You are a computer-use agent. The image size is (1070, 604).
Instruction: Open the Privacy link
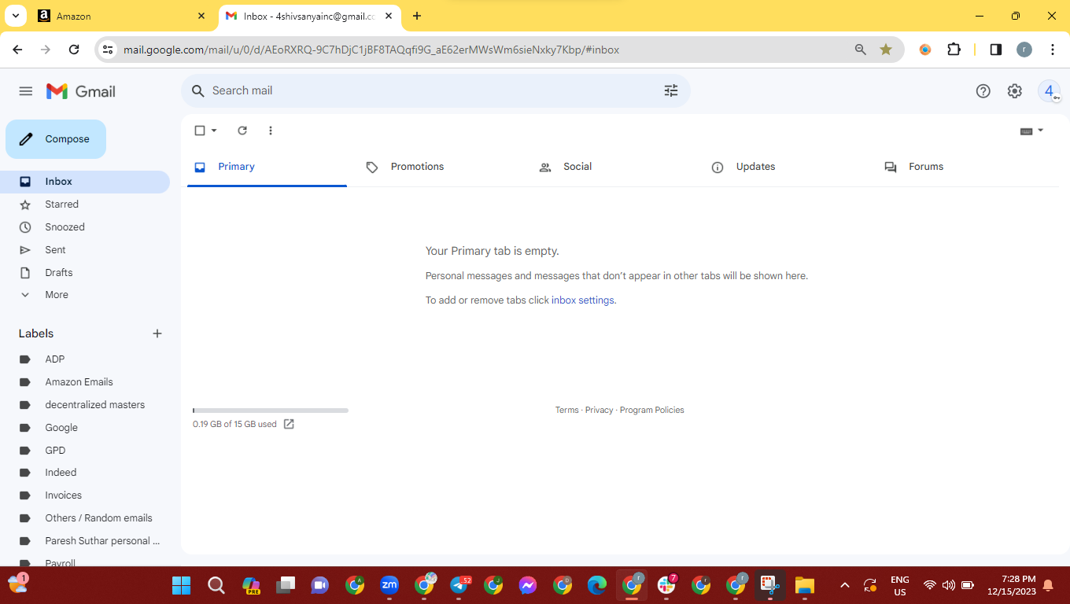click(x=599, y=411)
